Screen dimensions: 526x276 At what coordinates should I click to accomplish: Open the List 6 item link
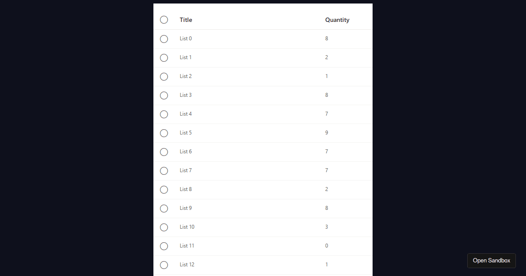coord(185,152)
